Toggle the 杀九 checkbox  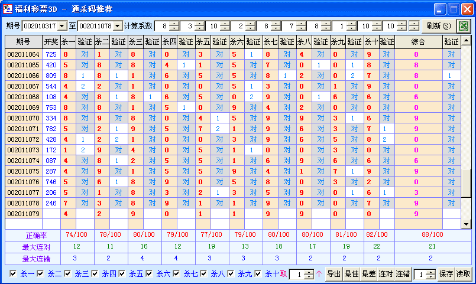(231, 274)
